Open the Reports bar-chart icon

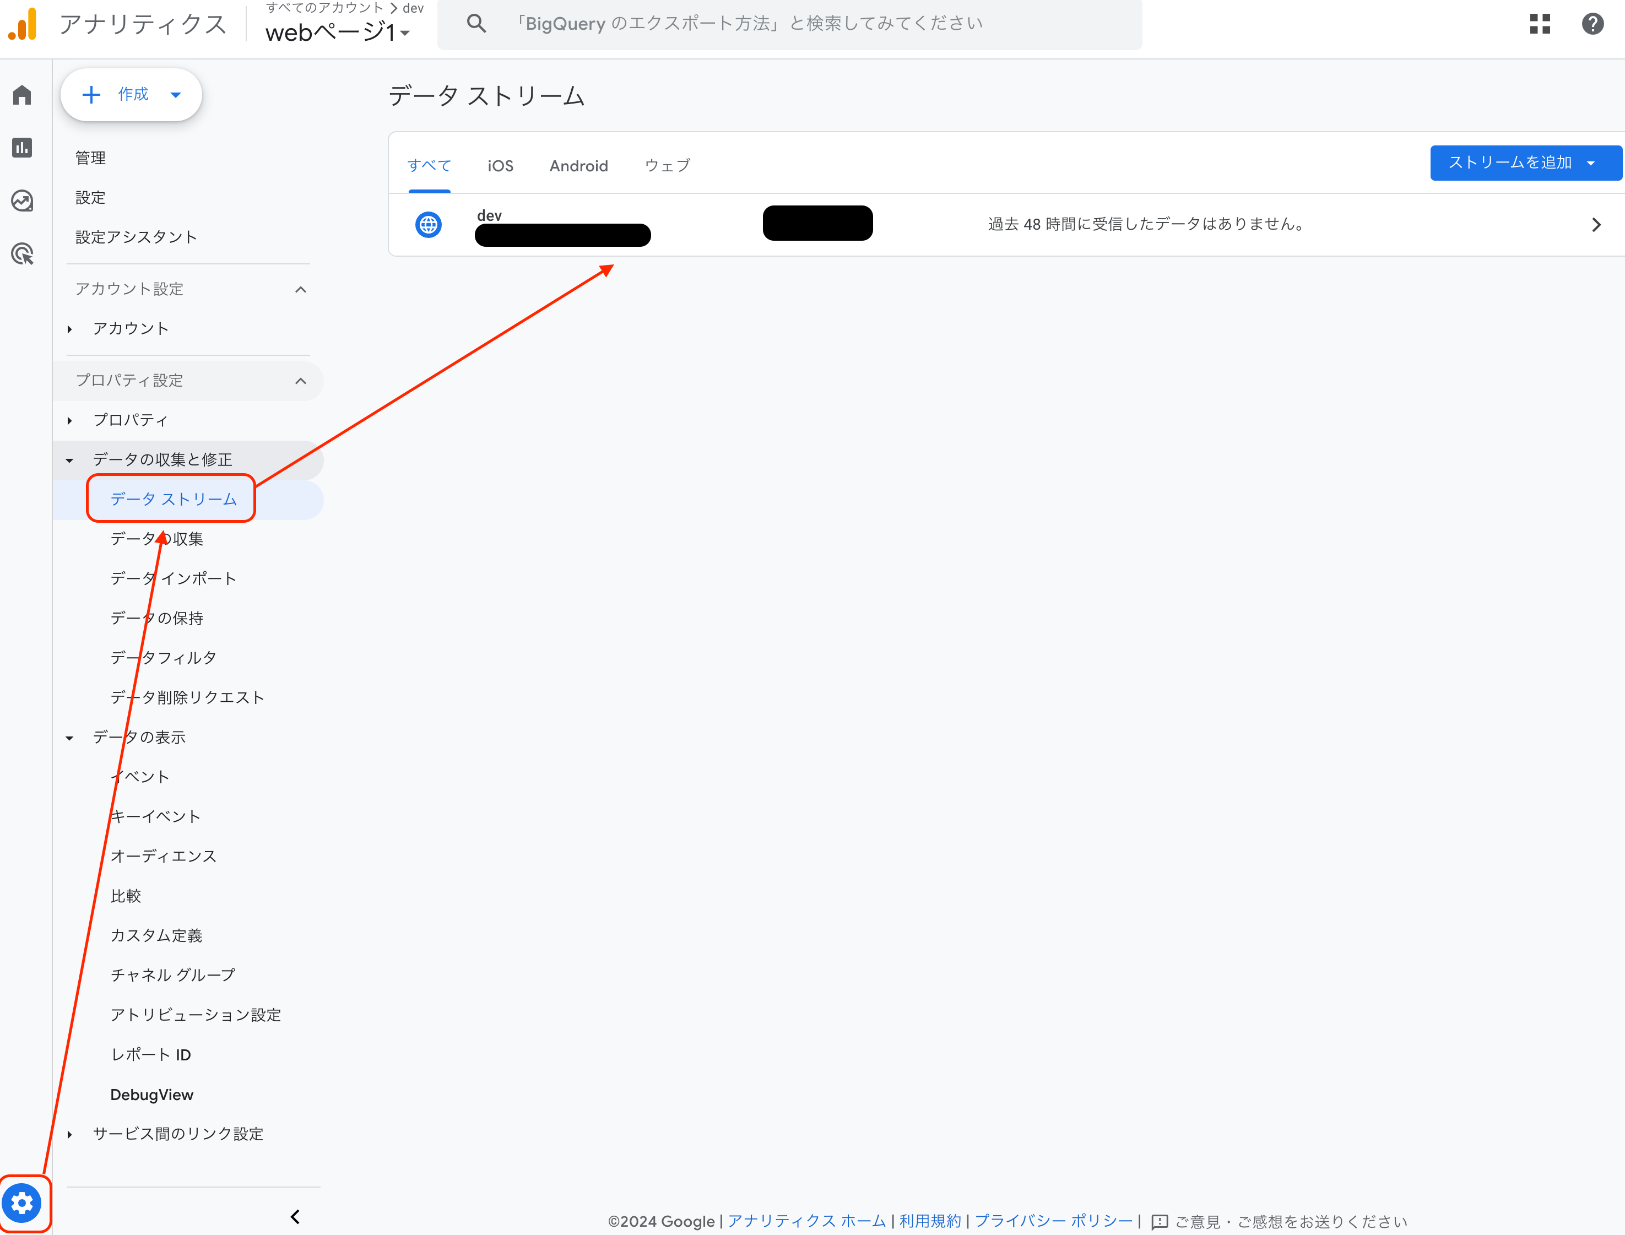22,148
